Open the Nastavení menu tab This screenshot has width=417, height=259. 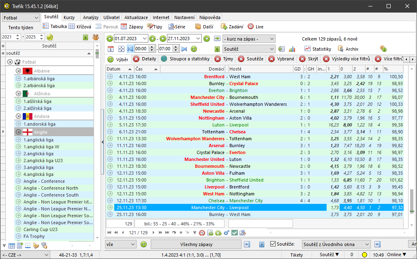point(184,17)
